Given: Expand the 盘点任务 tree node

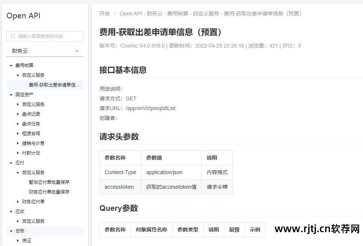Looking at the screenshot, I should click(18, 124).
